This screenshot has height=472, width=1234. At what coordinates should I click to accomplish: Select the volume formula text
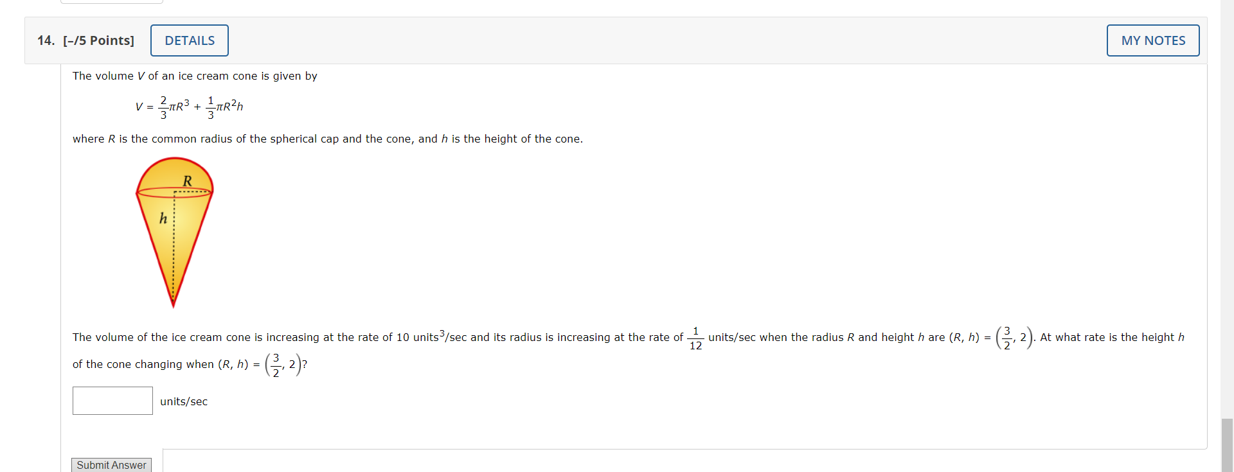point(190,107)
